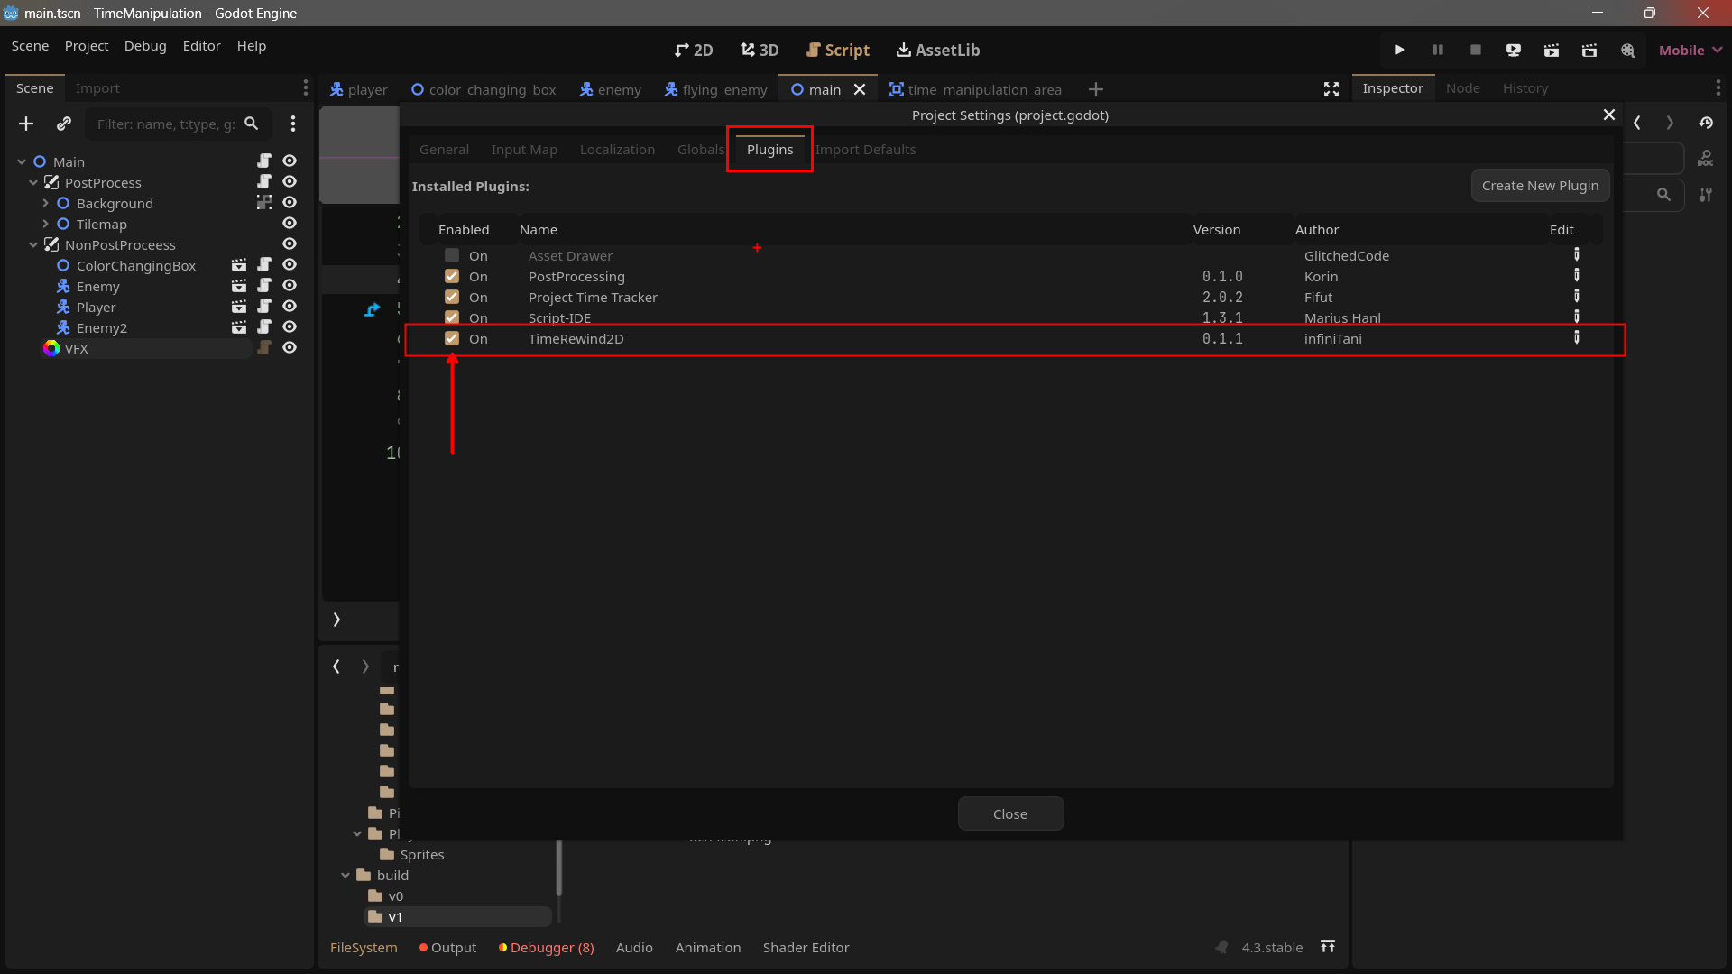Image resolution: width=1732 pixels, height=974 pixels.
Task: Expand the Background node in scene tree
Action: (x=45, y=203)
